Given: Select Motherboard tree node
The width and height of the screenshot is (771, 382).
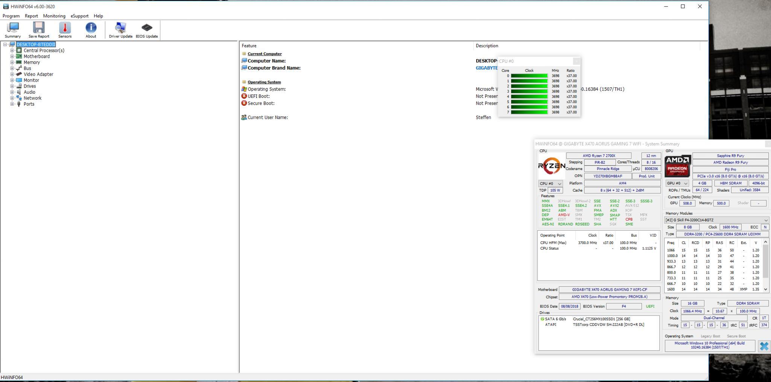Looking at the screenshot, I should point(37,56).
